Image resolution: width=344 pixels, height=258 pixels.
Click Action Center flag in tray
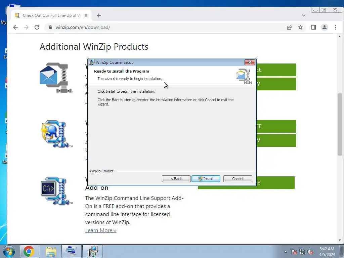tap(294, 252)
